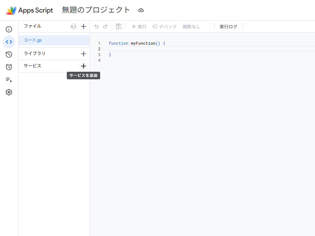Click the redo arrow in toolbar
This screenshot has width=315, height=236.
point(105,26)
